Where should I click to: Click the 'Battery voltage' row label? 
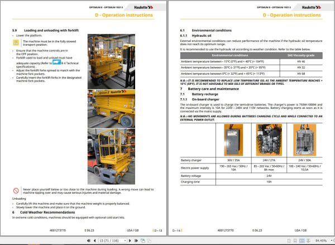[x=191, y=176]
